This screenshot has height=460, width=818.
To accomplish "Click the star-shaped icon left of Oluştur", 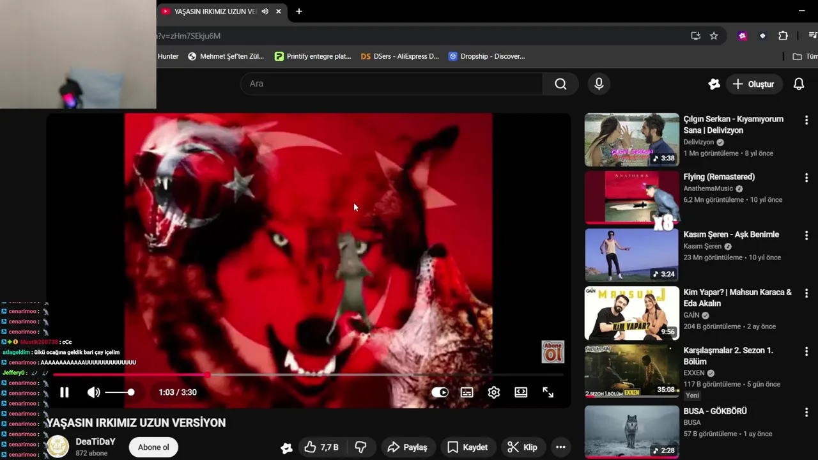I will pyautogui.click(x=714, y=84).
